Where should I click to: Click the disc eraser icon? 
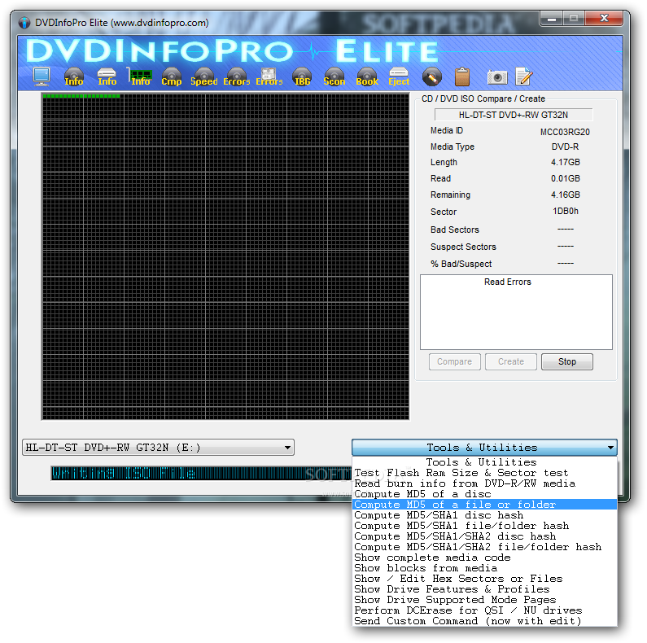click(432, 77)
